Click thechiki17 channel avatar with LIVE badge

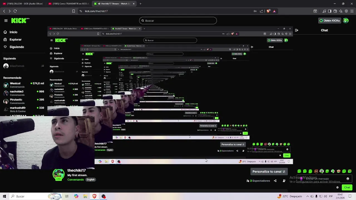(x=58, y=175)
